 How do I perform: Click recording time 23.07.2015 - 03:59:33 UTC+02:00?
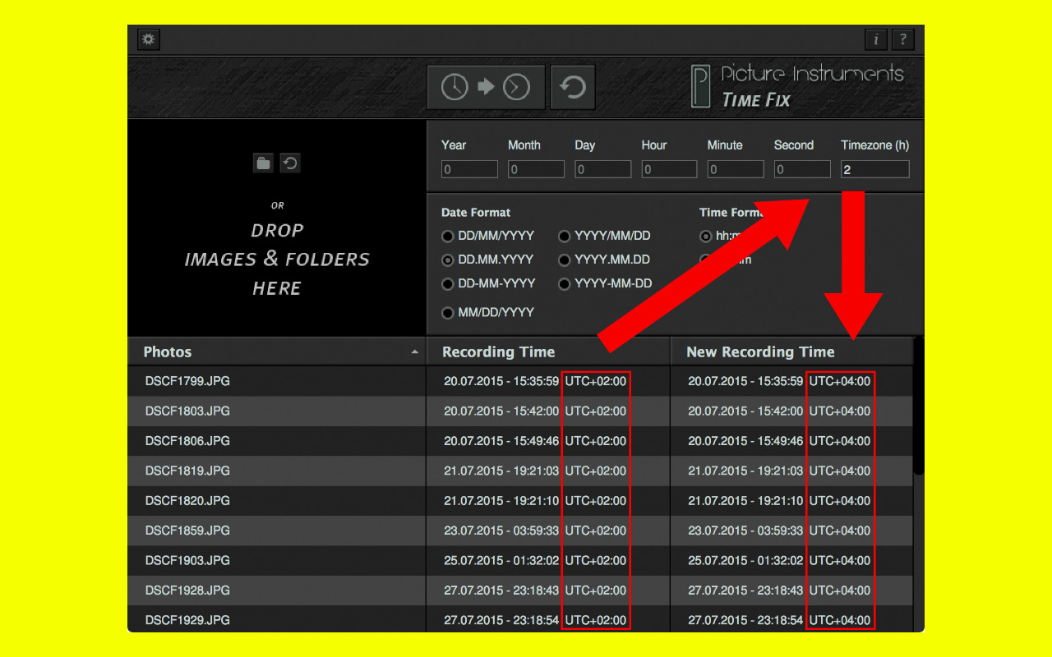(x=535, y=531)
